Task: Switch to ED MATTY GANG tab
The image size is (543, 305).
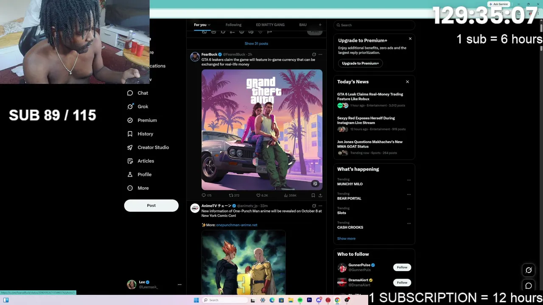Action: tap(270, 25)
